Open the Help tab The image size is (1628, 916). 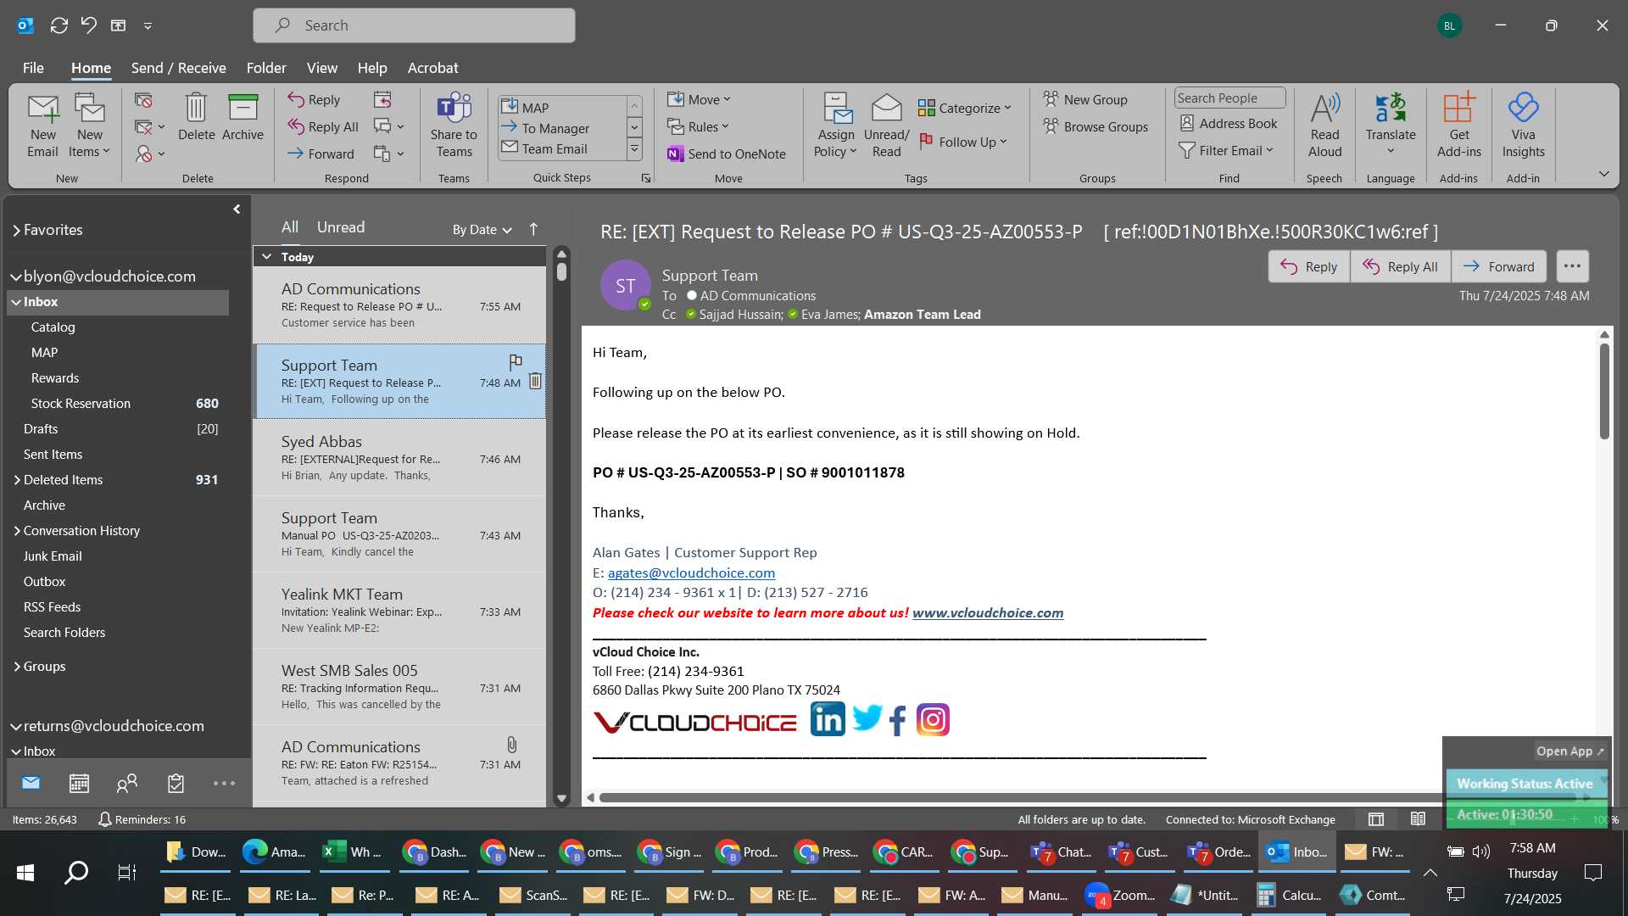coord(372,68)
